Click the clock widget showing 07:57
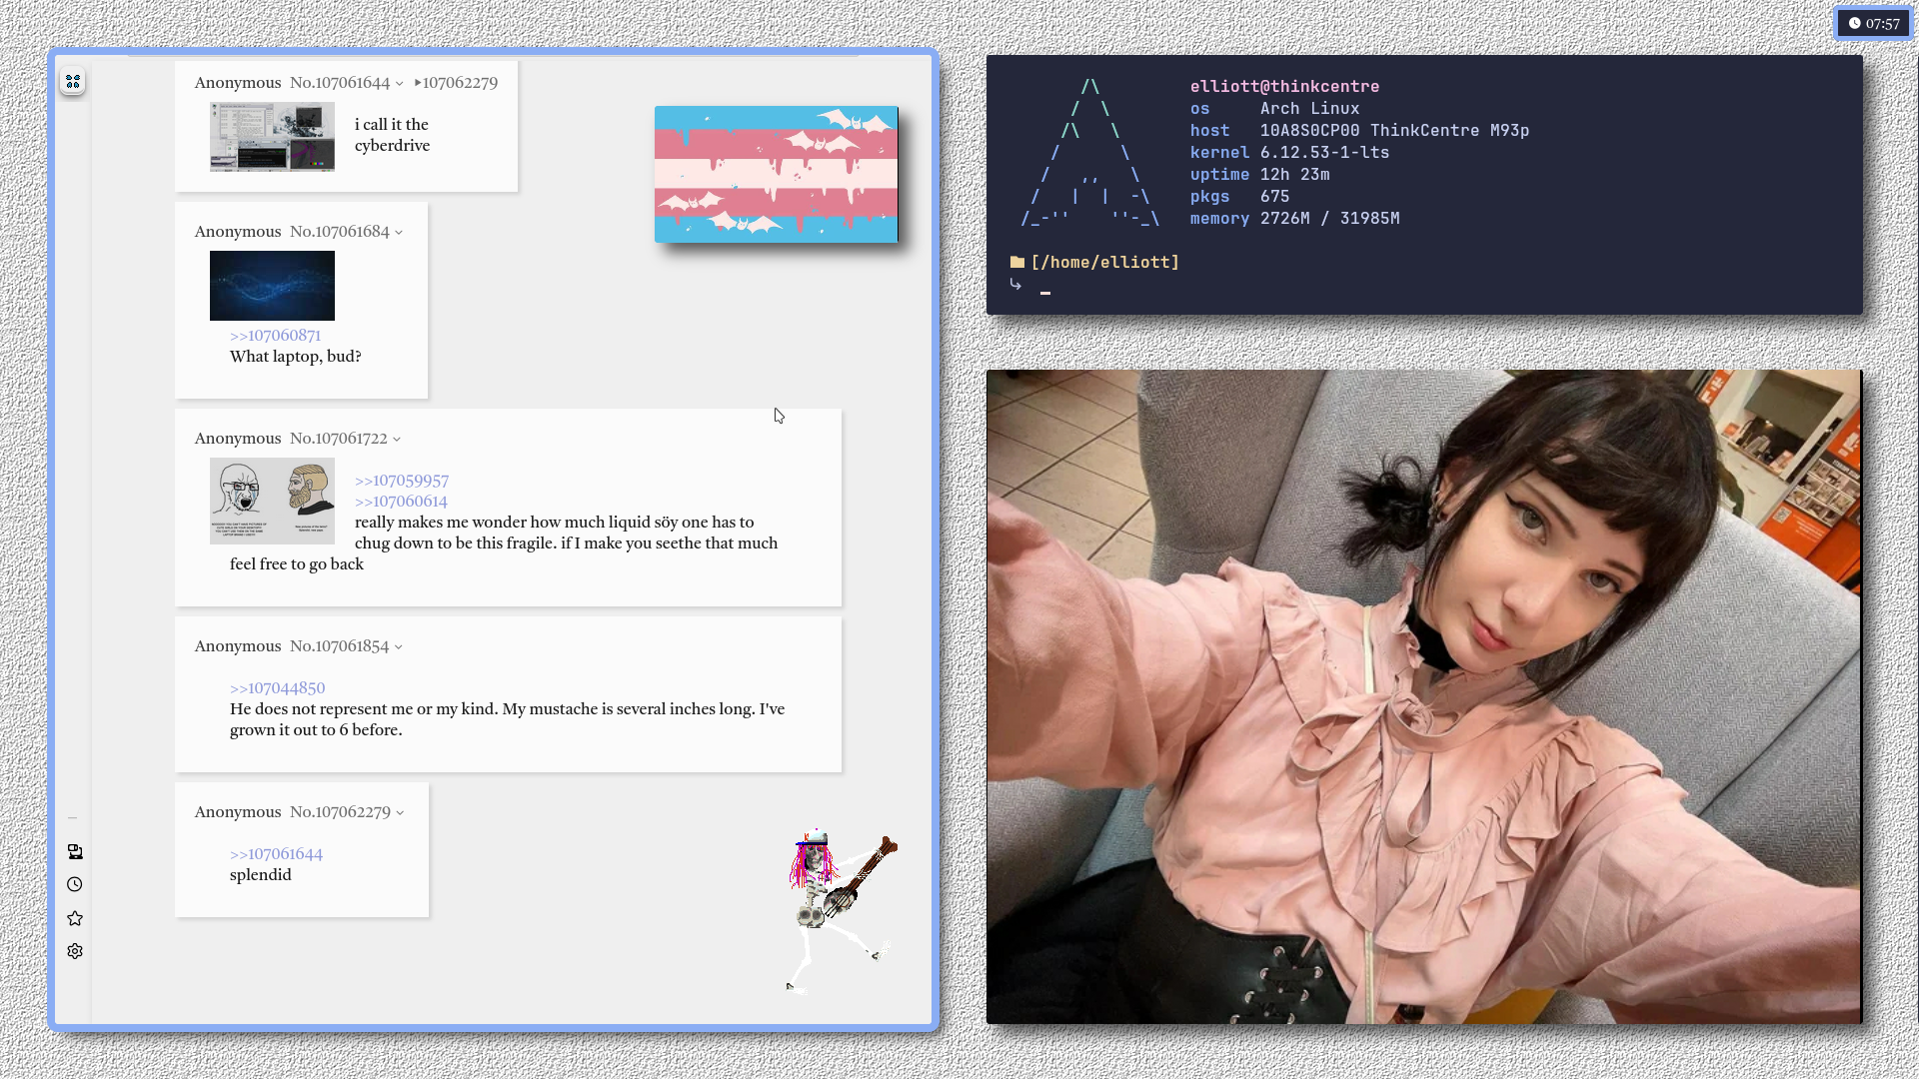This screenshot has width=1919, height=1079. pos(1873,23)
